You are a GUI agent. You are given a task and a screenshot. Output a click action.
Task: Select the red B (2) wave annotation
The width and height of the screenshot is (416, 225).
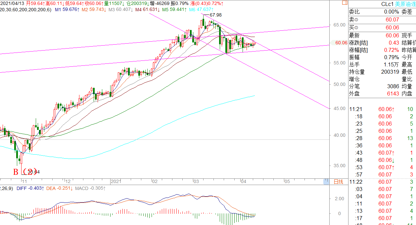pos(24,172)
